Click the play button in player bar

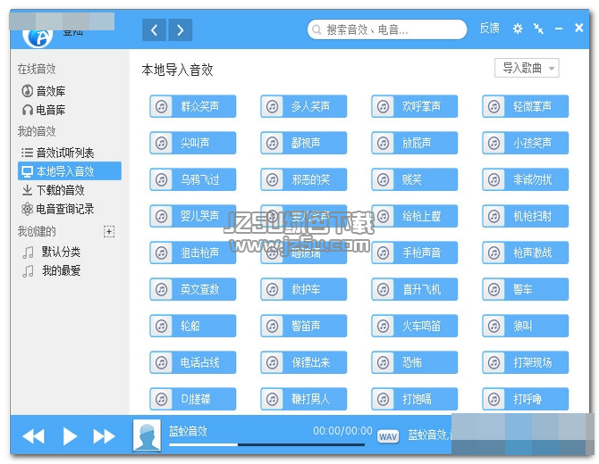[x=70, y=436]
